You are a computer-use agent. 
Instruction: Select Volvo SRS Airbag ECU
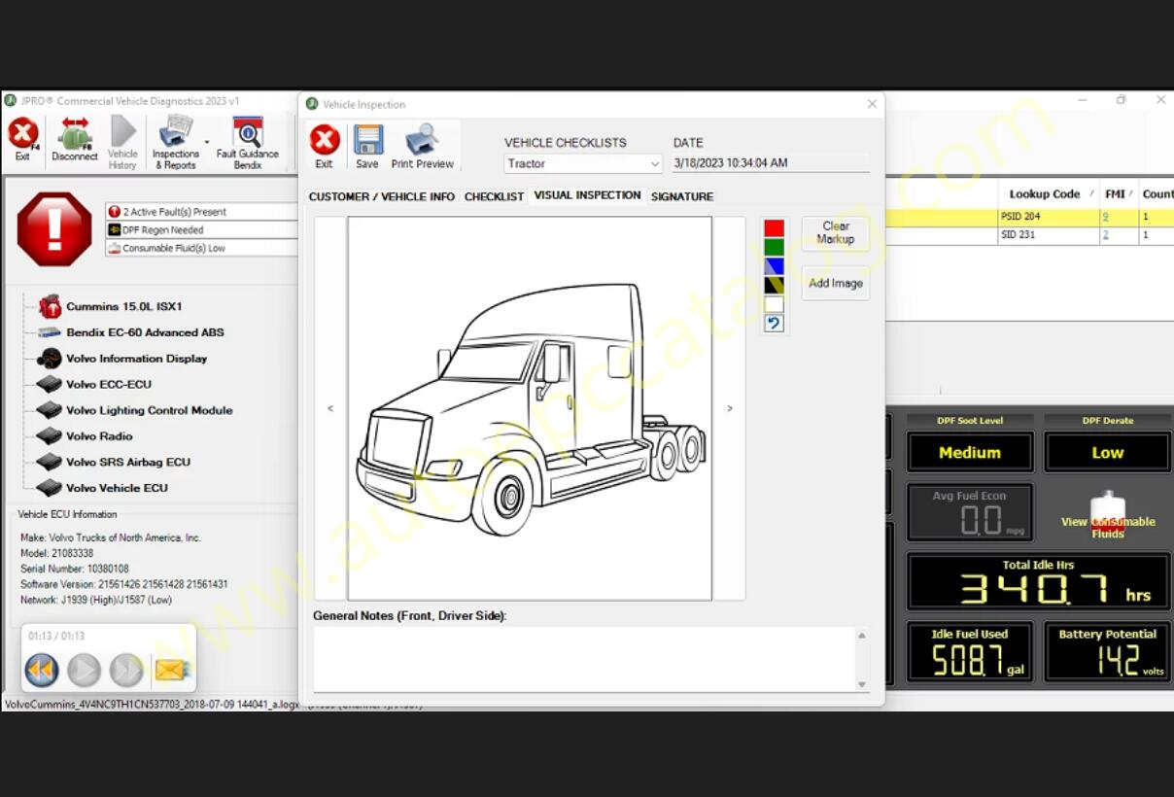128,462
